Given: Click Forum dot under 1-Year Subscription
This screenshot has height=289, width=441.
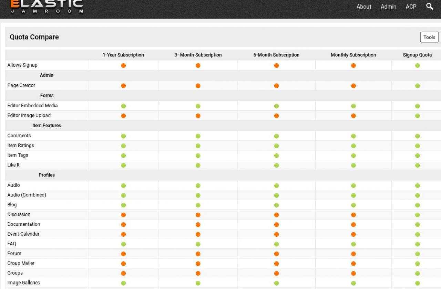Looking at the screenshot, I should [x=123, y=254].
